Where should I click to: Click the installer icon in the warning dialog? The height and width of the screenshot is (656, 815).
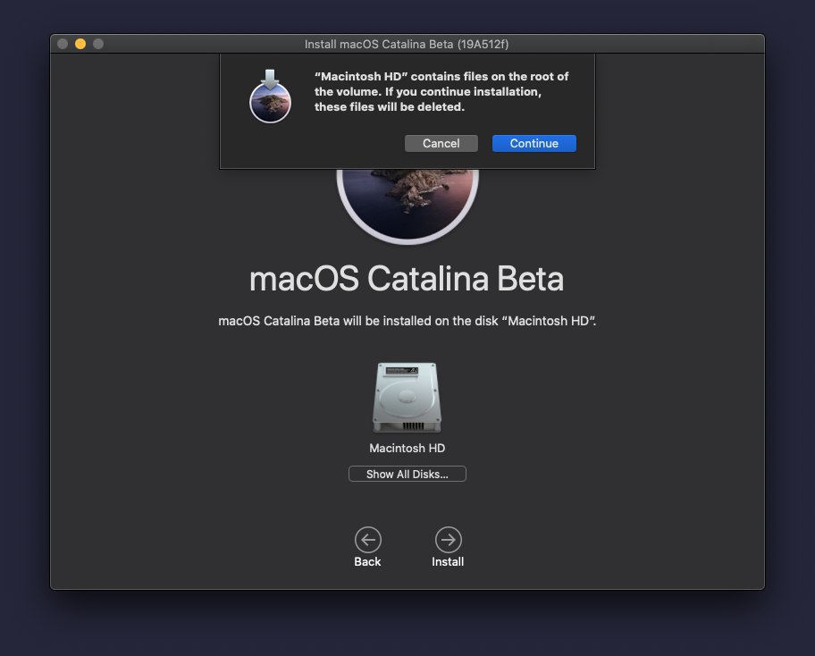[x=270, y=97]
